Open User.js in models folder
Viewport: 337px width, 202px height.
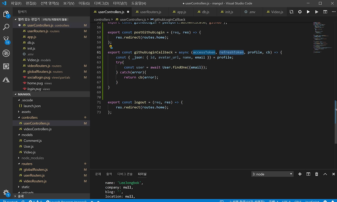coord(28,146)
